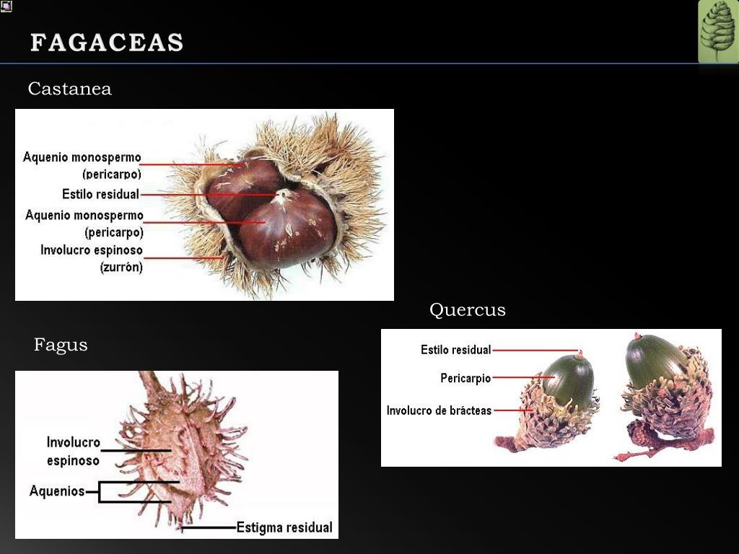Click the lower 'Aquenio monospermo' label

(x=84, y=224)
